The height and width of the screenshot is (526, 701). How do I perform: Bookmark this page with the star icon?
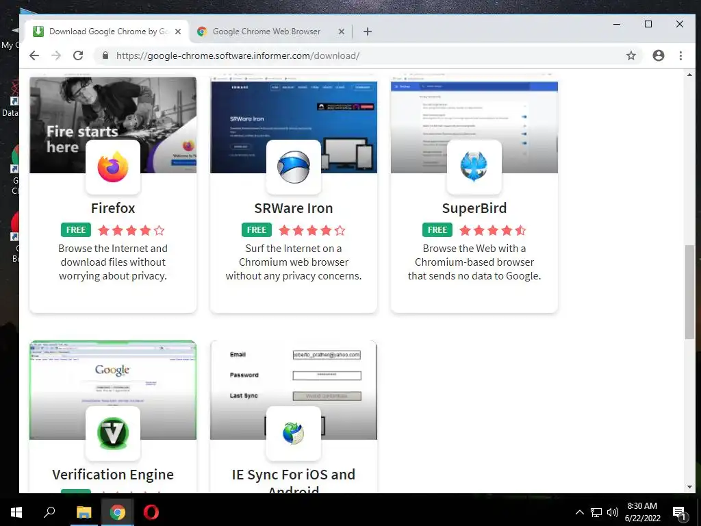pos(630,55)
